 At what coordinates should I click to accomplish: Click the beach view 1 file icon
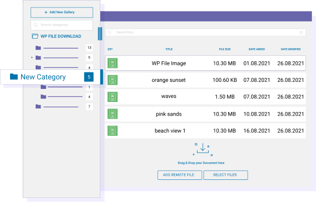tap(113, 131)
